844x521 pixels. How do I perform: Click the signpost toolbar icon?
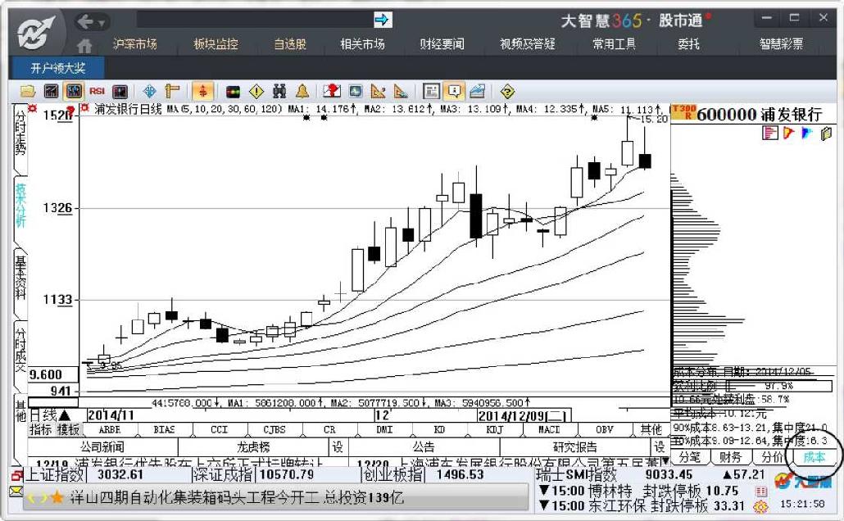(x=172, y=92)
